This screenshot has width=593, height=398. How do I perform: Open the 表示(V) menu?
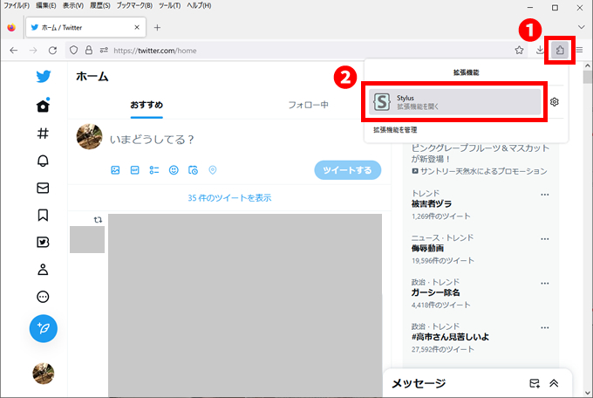[73, 6]
